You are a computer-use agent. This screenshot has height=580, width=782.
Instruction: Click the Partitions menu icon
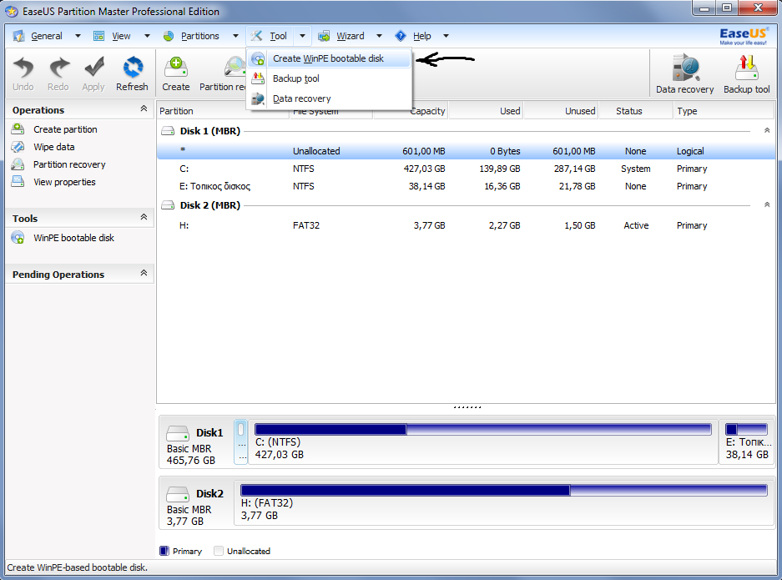[169, 36]
